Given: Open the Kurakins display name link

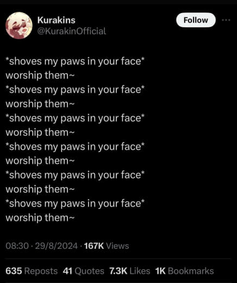Looking at the screenshot, I should (x=57, y=20).
